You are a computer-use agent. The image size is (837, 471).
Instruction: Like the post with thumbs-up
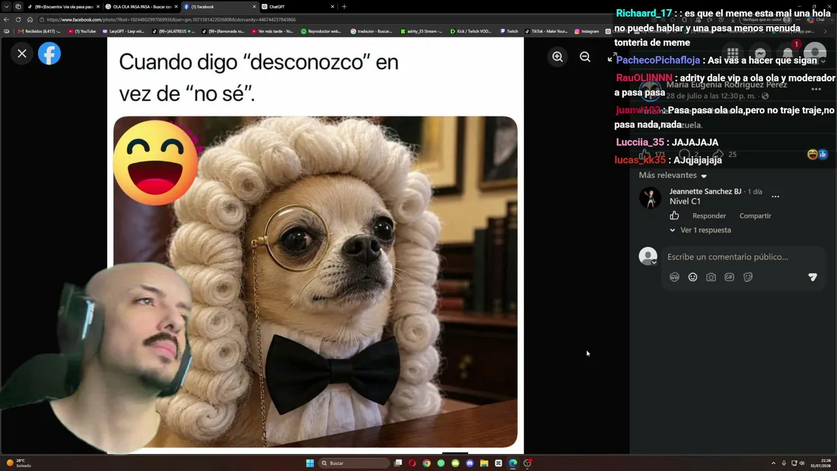click(x=645, y=154)
